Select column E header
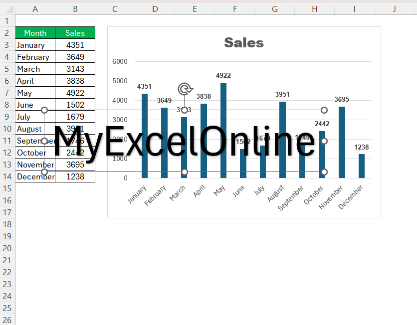 (195, 9)
